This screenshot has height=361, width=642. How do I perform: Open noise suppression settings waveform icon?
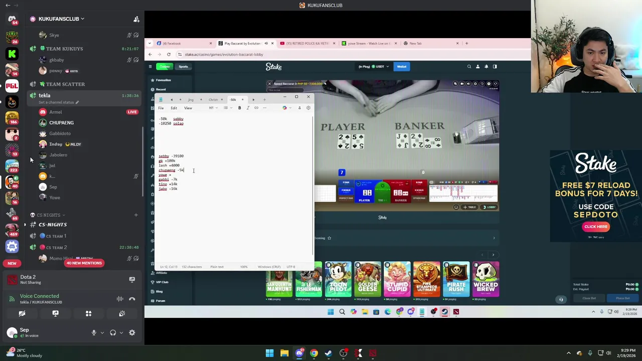(x=120, y=299)
